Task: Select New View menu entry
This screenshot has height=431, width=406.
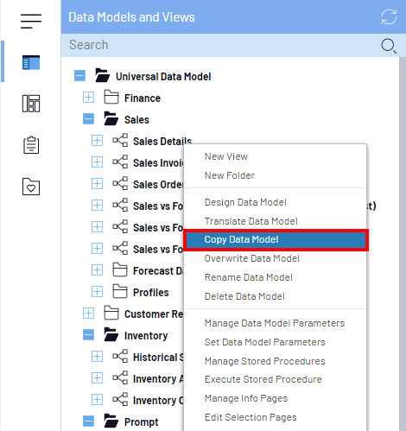Action: (x=226, y=156)
